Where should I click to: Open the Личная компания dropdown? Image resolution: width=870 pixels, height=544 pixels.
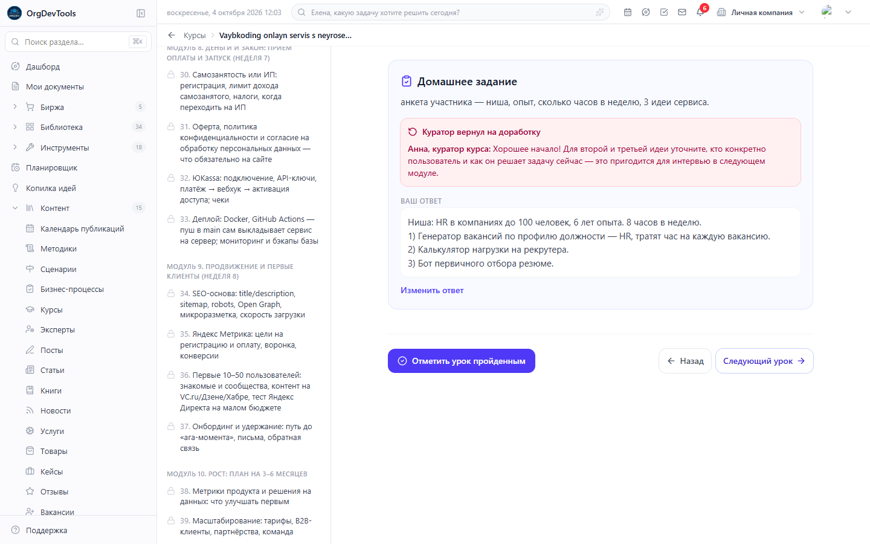(761, 12)
